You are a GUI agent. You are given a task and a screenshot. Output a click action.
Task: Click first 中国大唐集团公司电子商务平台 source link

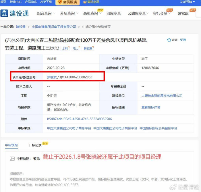click(69, 128)
